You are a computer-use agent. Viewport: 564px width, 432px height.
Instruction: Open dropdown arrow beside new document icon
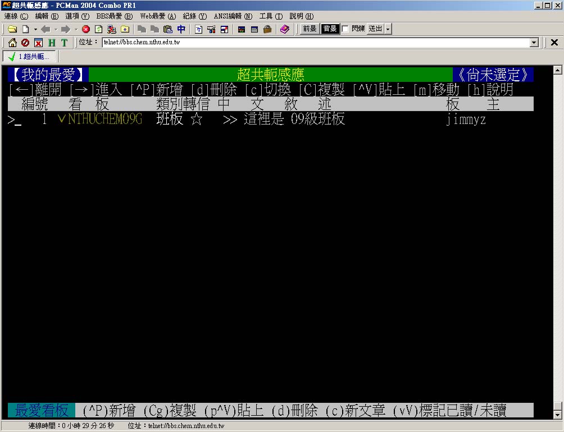point(35,29)
